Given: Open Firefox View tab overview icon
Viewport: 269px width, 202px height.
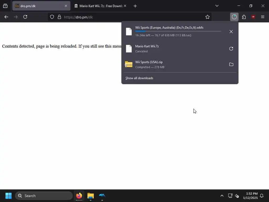Looking at the screenshot, I should [x=5, y=6].
